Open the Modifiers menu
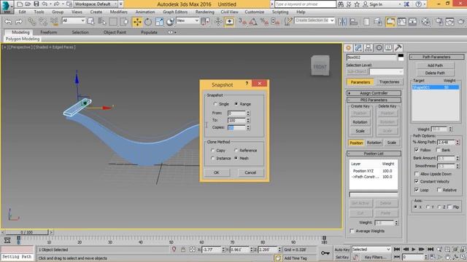 118,12
